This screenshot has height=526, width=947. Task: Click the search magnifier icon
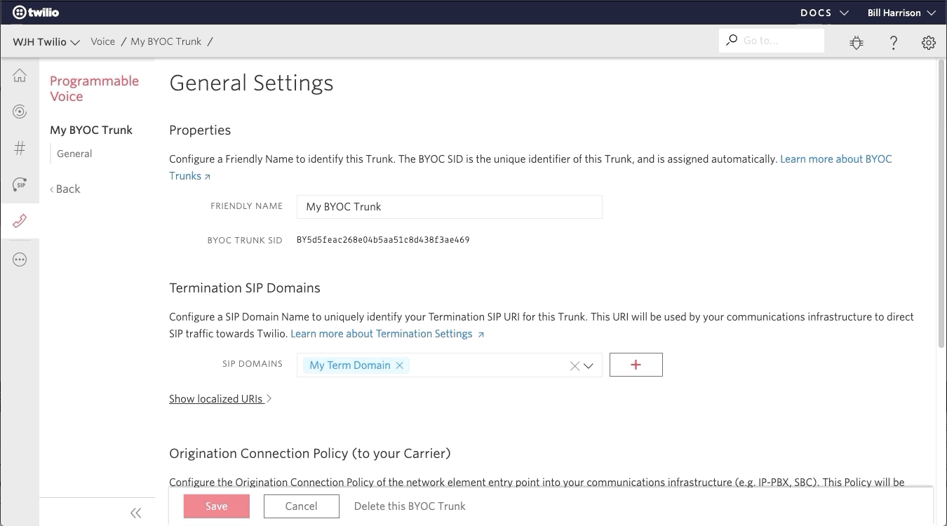pos(732,40)
